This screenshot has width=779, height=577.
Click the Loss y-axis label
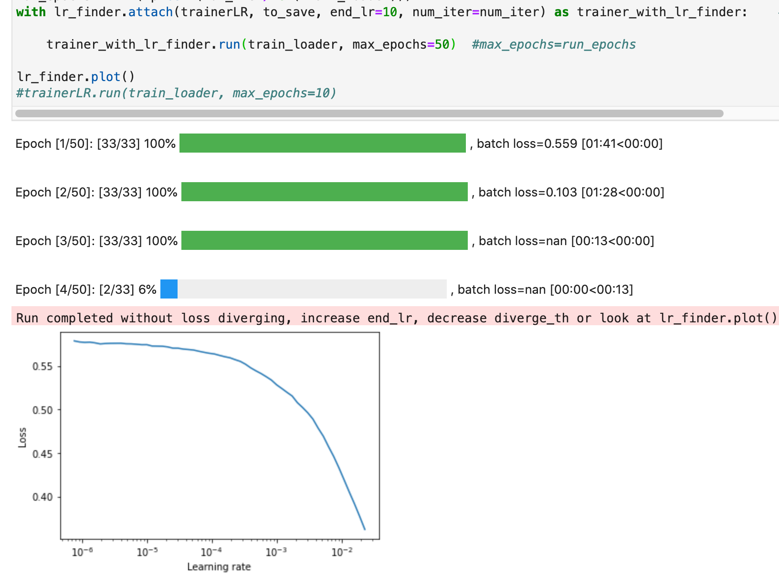coord(21,436)
